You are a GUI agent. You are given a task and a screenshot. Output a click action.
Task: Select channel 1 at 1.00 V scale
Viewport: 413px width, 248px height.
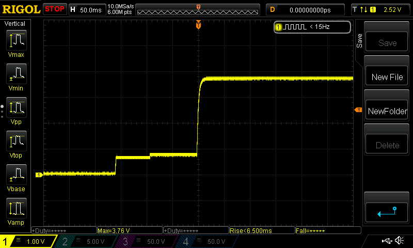pyautogui.click(x=28, y=241)
